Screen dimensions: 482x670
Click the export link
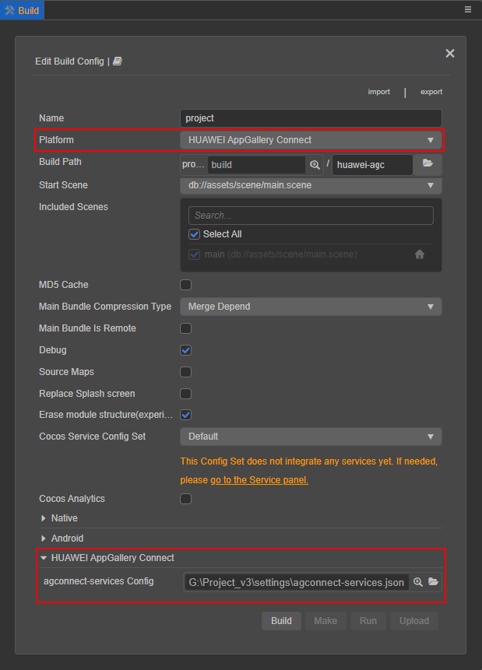point(431,92)
